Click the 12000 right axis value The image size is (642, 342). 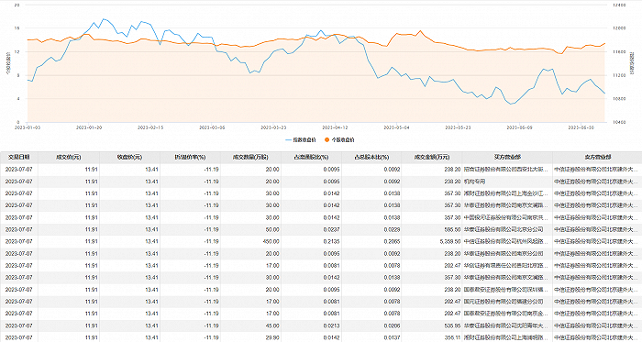tap(619, 28)
